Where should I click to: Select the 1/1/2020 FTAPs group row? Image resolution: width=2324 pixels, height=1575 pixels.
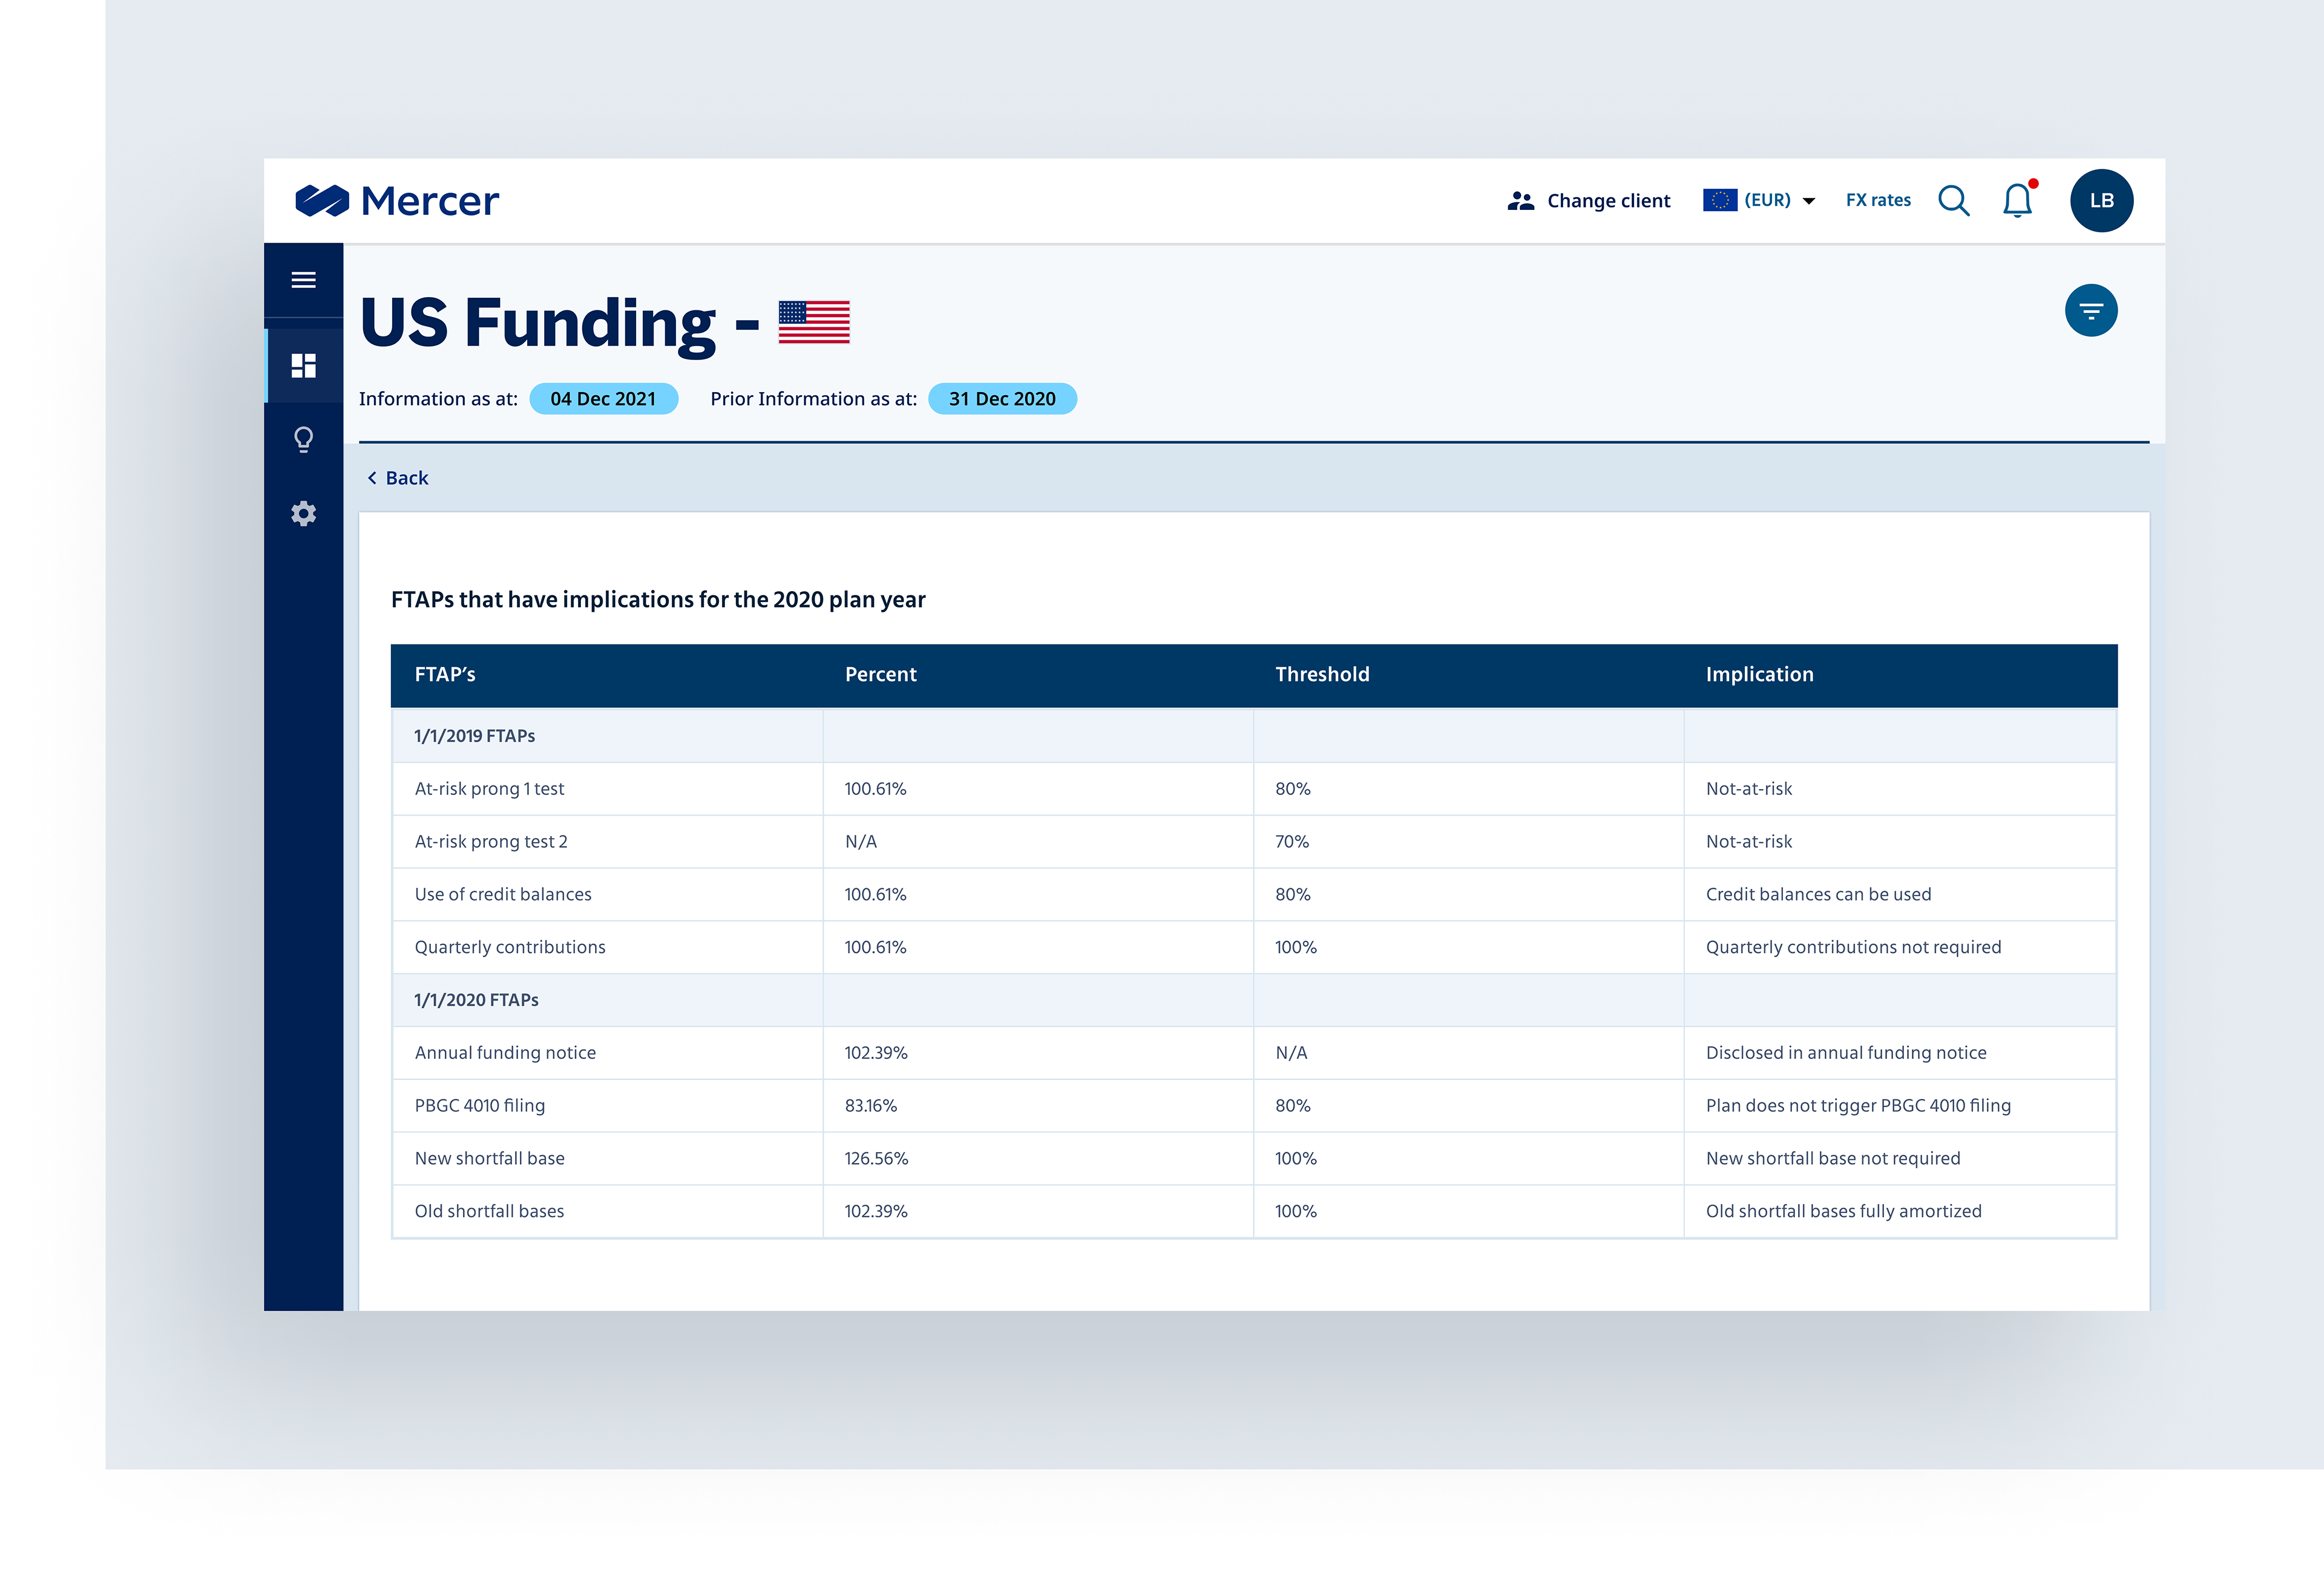tap(1254, 1000)
